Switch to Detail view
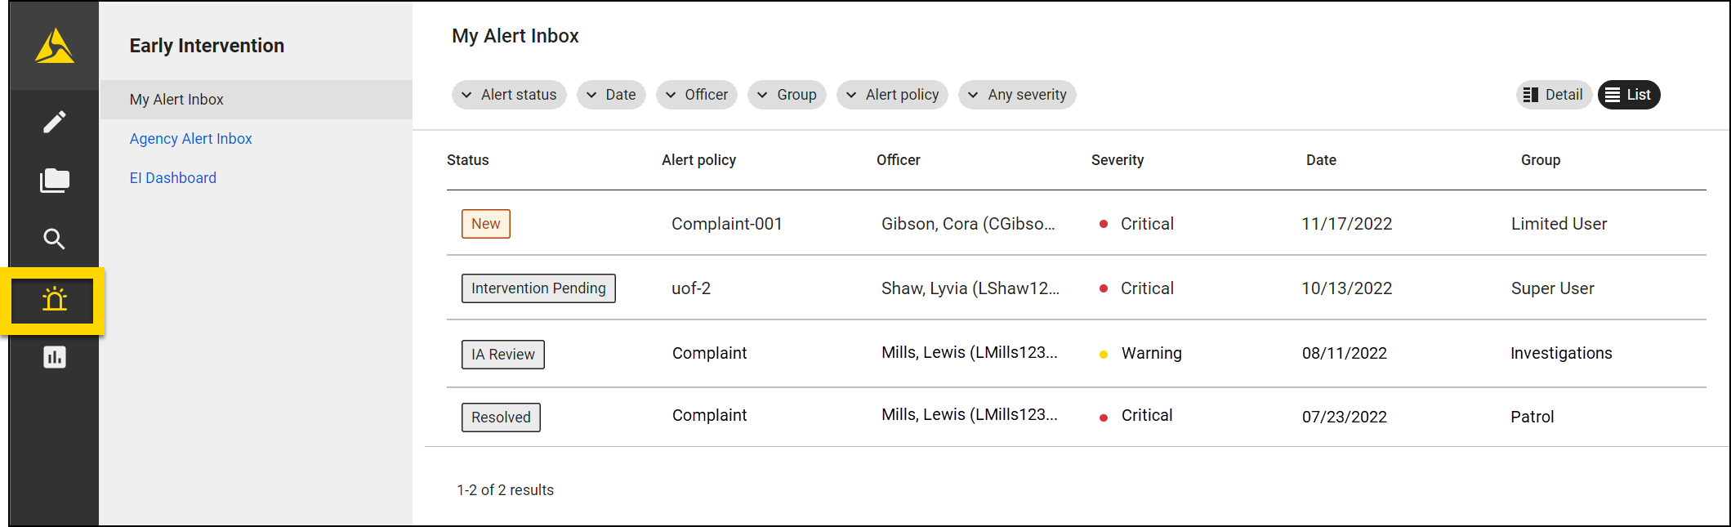Image resolution: width=1731 pixels, height=527 pixels. [x=1553, y=95]
